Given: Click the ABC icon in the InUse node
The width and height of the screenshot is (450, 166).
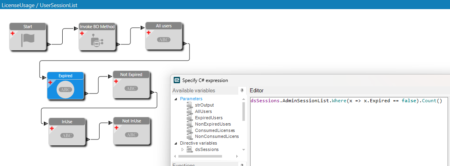Looking at the screenshot, I should pos(67,135).
